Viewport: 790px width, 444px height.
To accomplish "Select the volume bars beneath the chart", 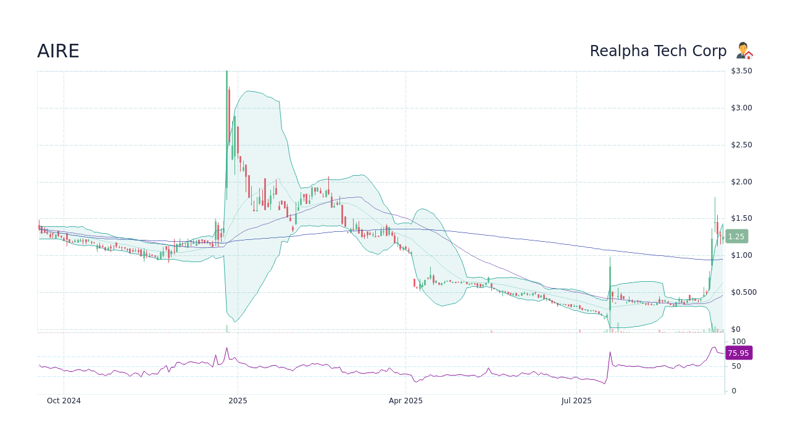I will tap(617, 330).
